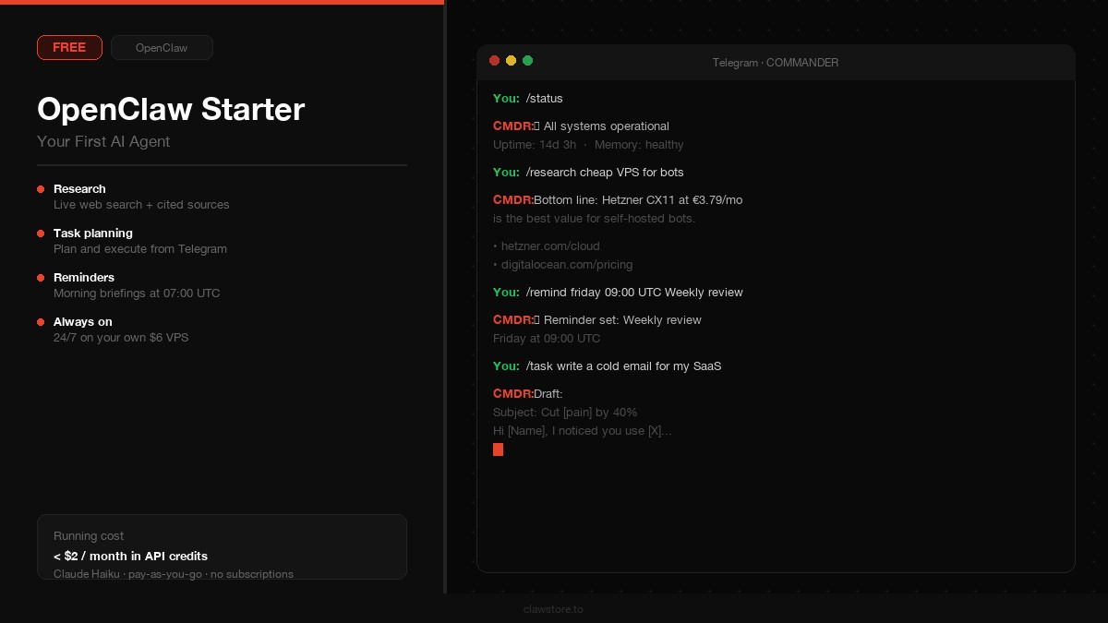Click the 'Your First AI Agent' subtitle
The height and width of the screenshot is (623, 1108).
103,141
